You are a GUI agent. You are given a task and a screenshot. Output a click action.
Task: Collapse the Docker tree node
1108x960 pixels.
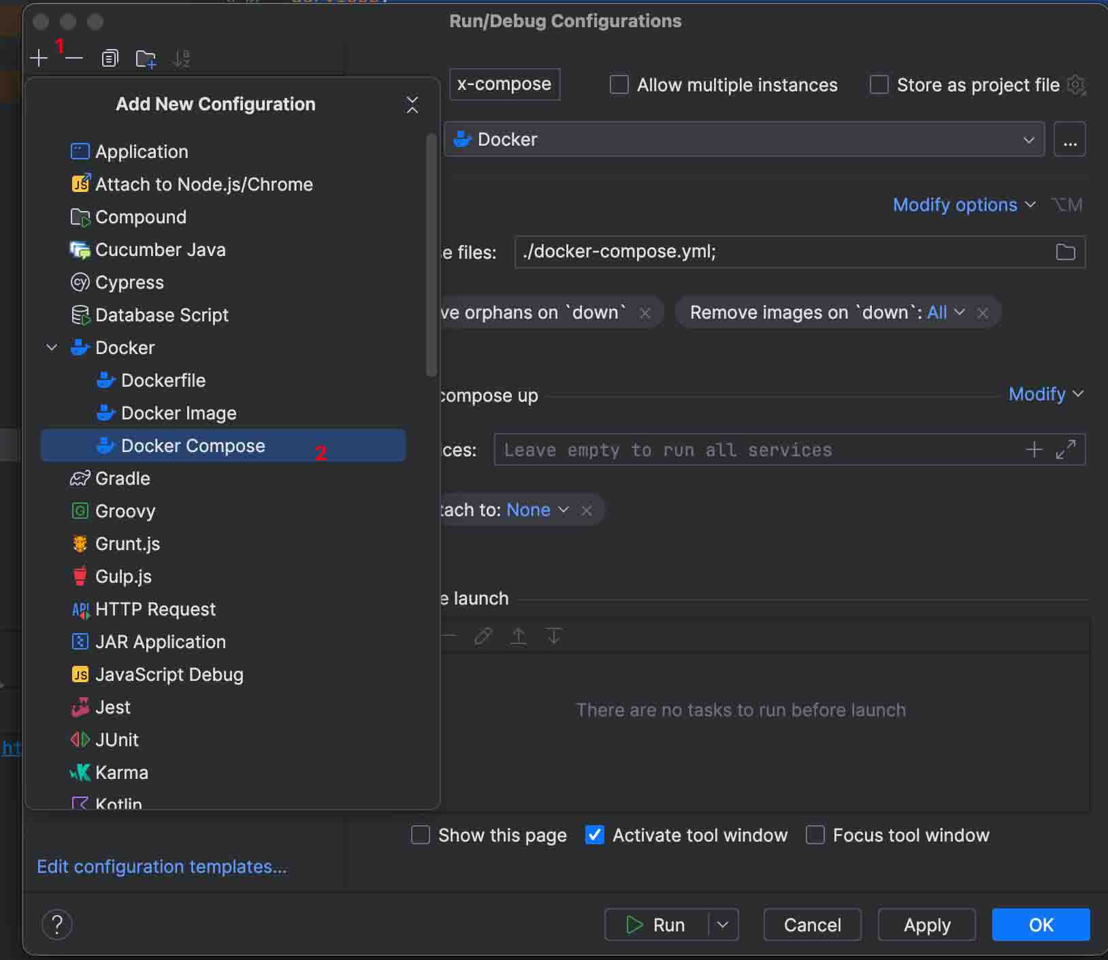[x=52, y=347]
